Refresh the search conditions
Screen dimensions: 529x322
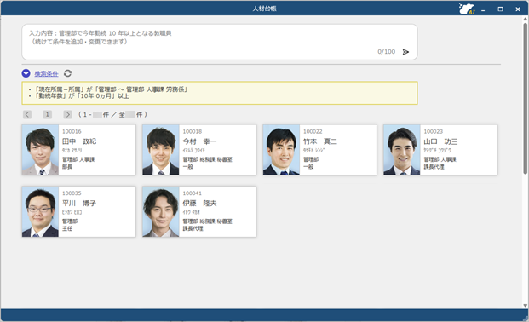point(67,73)
